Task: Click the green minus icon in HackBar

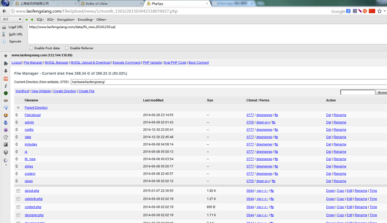Action: (x=27, y=20)
